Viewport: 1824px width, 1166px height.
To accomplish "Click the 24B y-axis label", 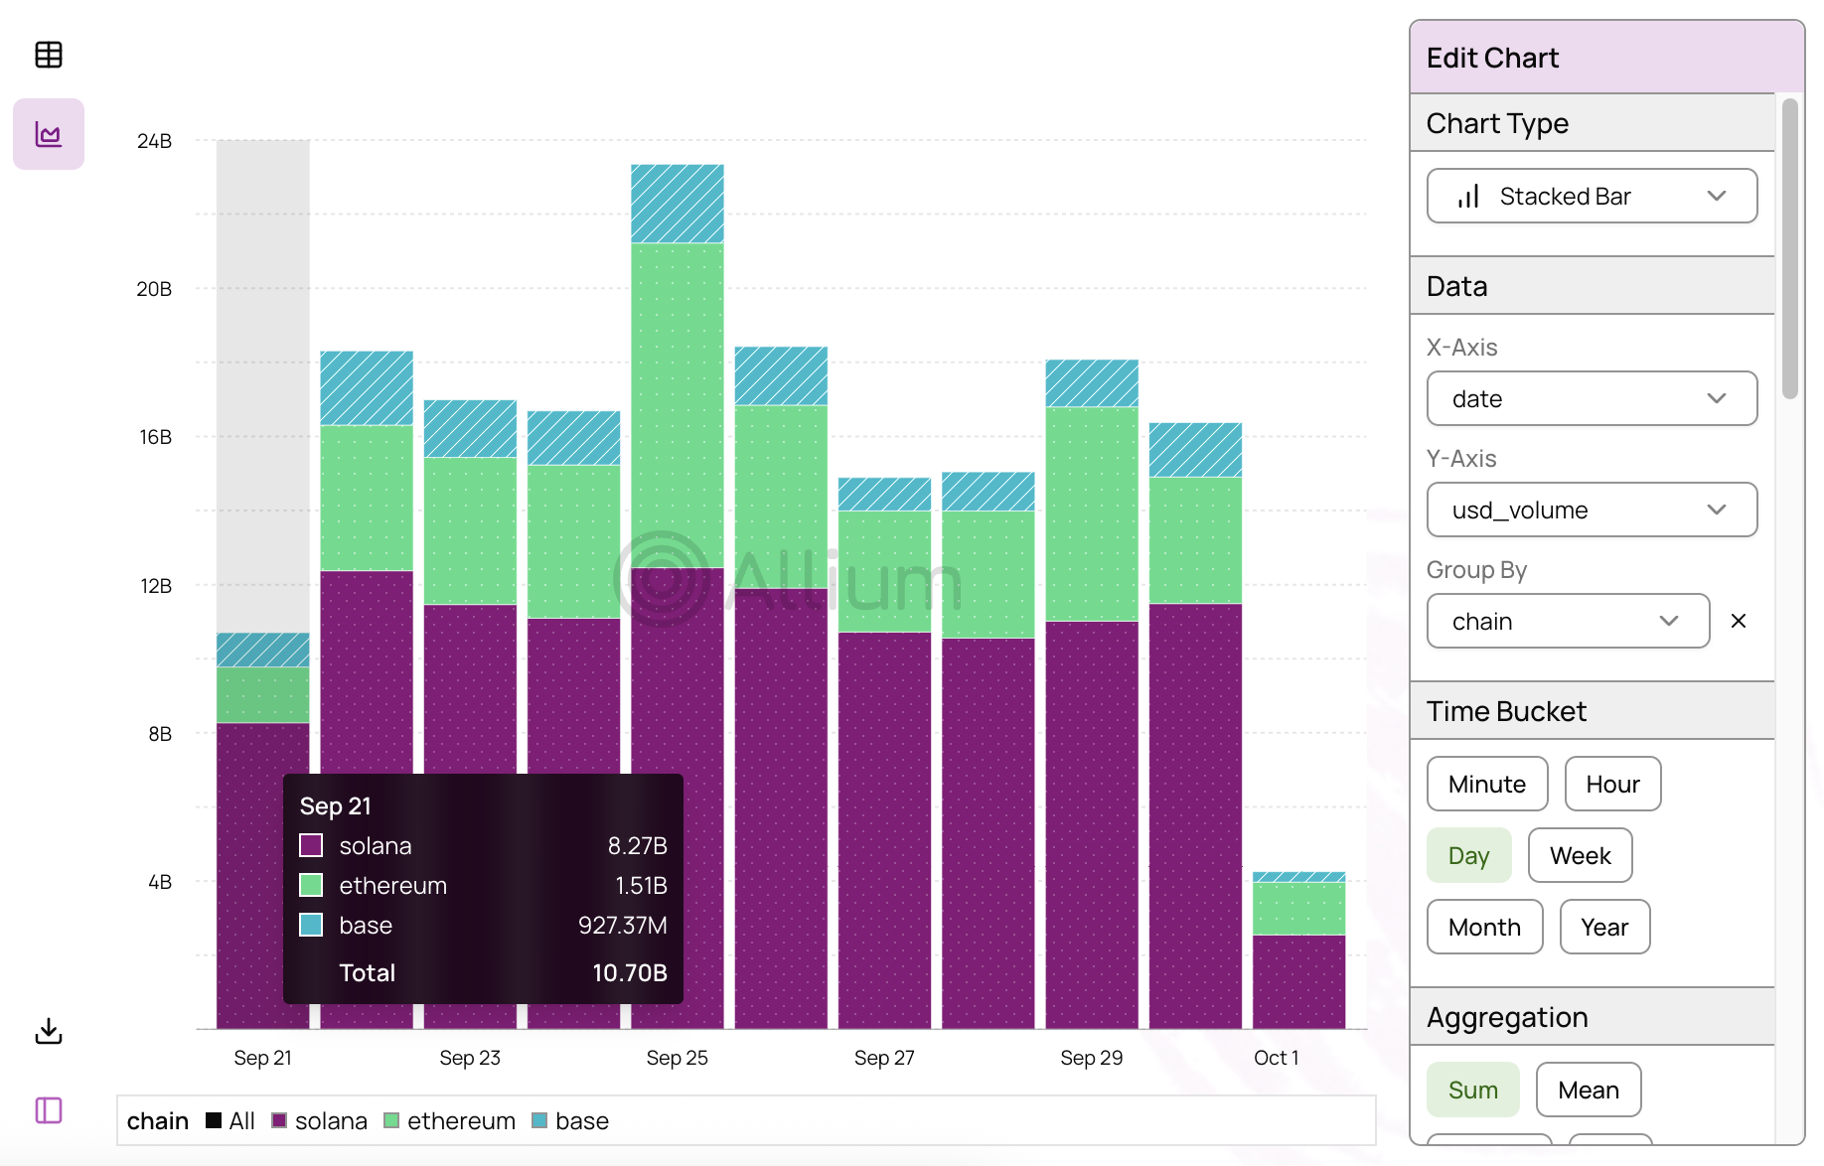I will [154, 141].
